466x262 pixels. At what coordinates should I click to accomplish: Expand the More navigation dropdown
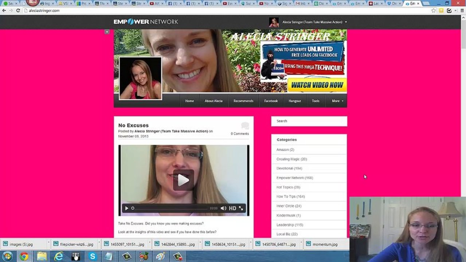337,101
